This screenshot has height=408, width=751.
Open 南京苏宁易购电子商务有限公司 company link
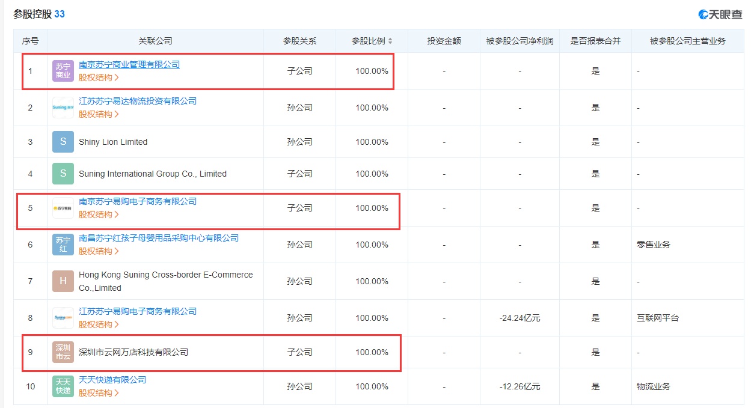138,201
